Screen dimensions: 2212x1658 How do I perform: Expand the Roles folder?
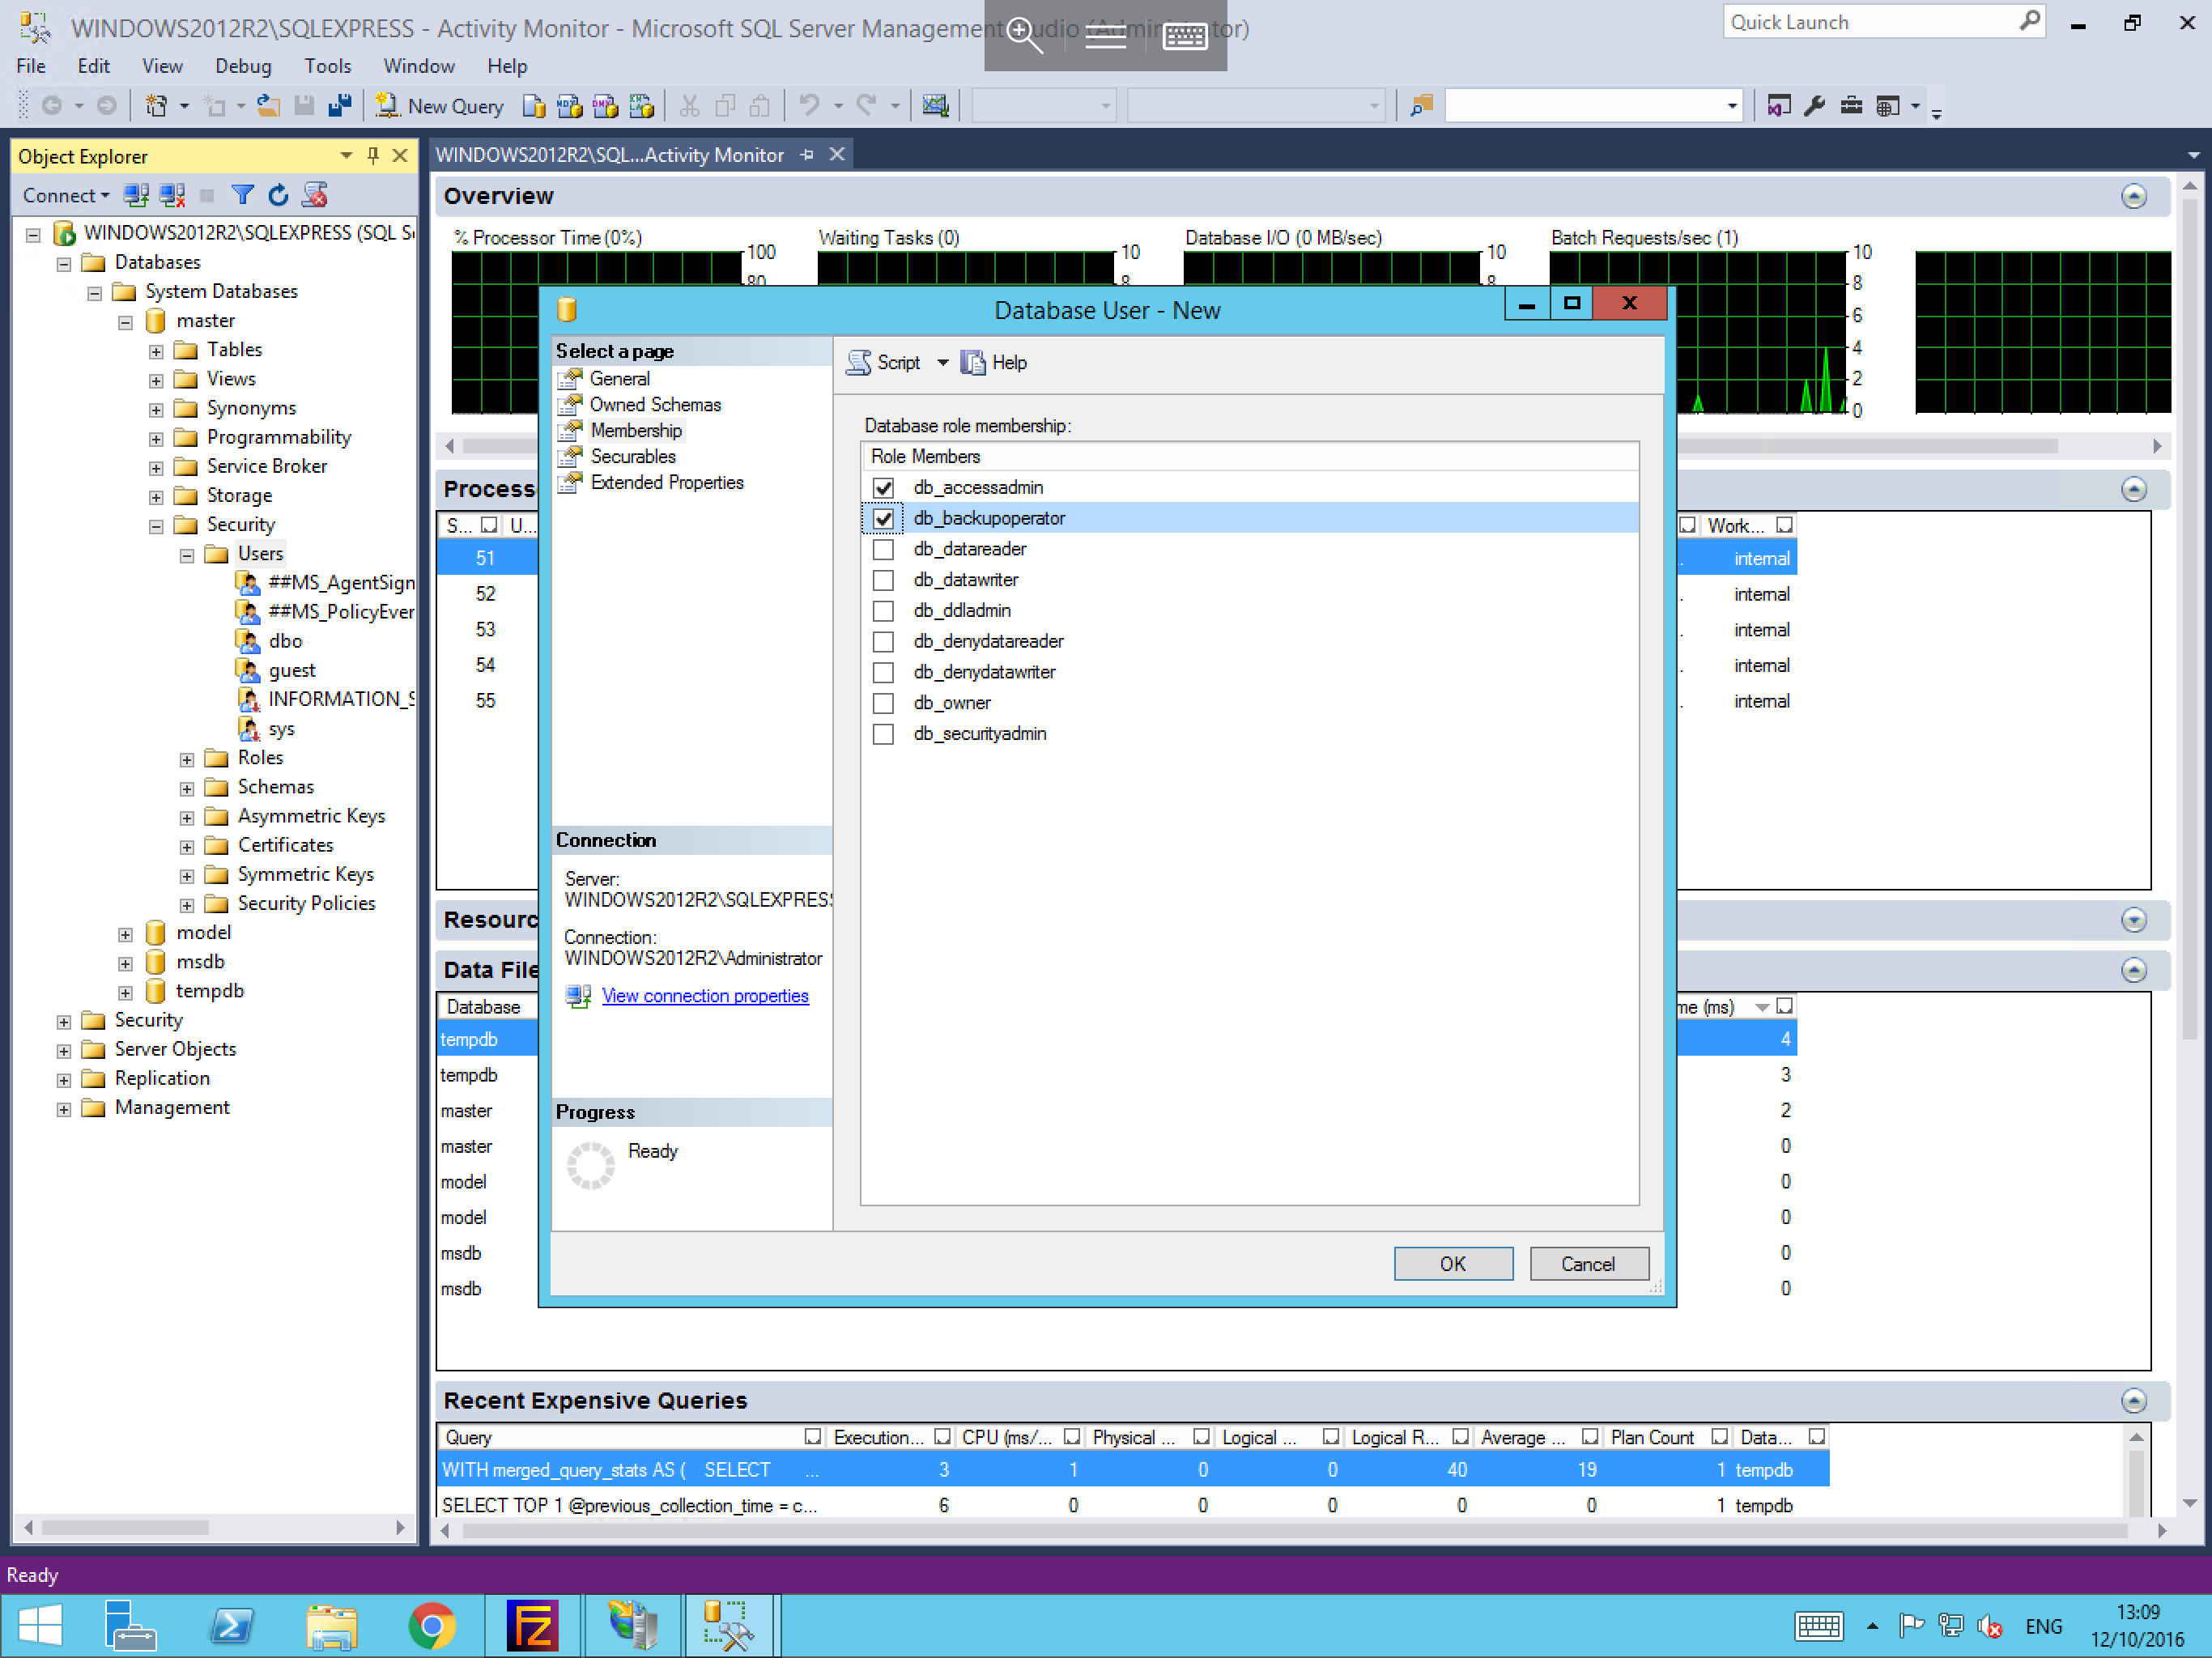[187, 759]
